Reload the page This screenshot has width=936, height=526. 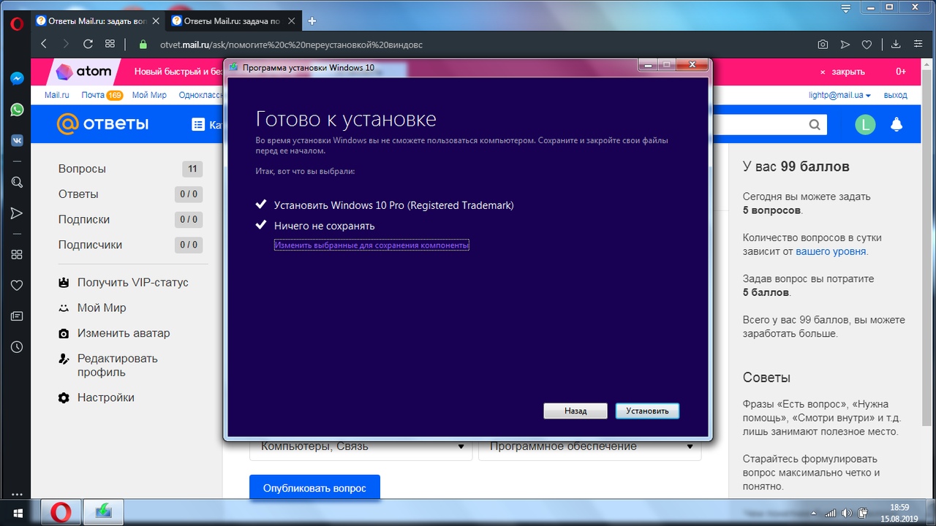point(88,45)
